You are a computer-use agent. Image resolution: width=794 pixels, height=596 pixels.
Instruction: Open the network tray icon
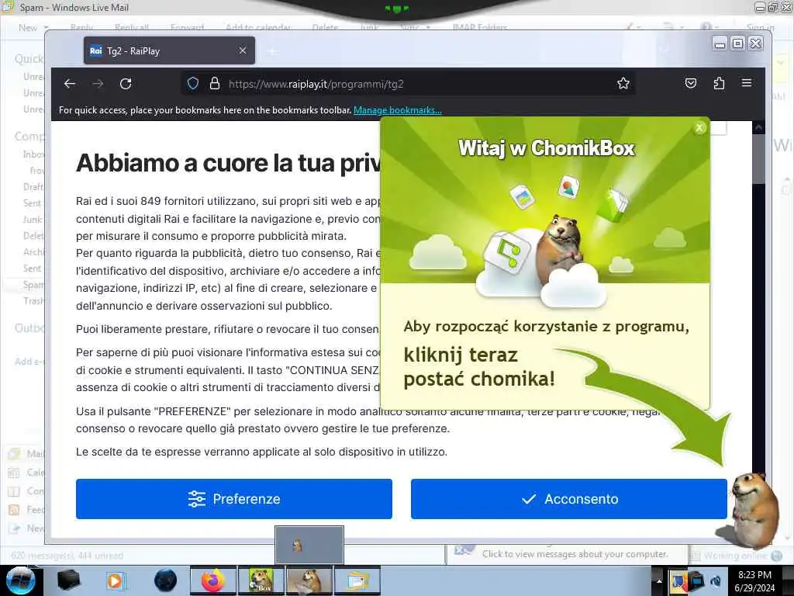click(x=697, y=580)
